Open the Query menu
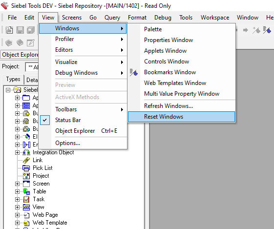This screenshot has width=274, height=229. (x=112, y=18)
